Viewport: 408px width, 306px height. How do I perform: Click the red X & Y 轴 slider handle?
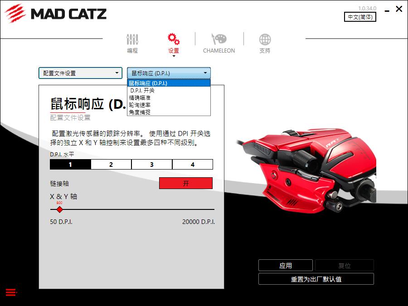(59, 210)
